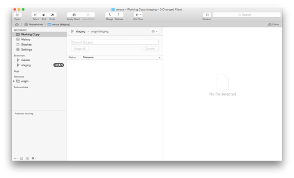Screen dimensions: 294x178
Task: Click the Apply Stash toolbar icon
Action: pyautogui.click(x=74, y=15)
